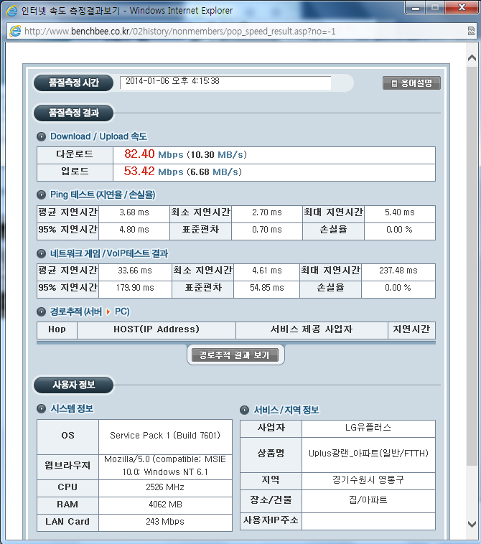Click VoIP minimum latency value 4.61 ms
481x544 pixels.
click(267, 271)
